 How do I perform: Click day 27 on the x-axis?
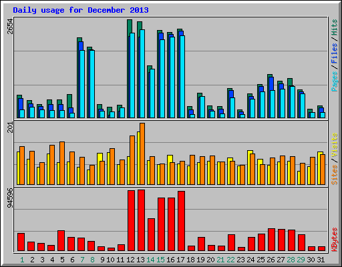tap(281, 260)
